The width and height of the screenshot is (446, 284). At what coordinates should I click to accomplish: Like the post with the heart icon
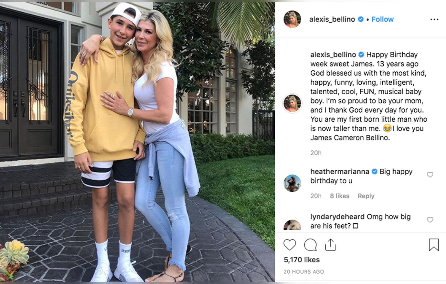pos(290,245)
